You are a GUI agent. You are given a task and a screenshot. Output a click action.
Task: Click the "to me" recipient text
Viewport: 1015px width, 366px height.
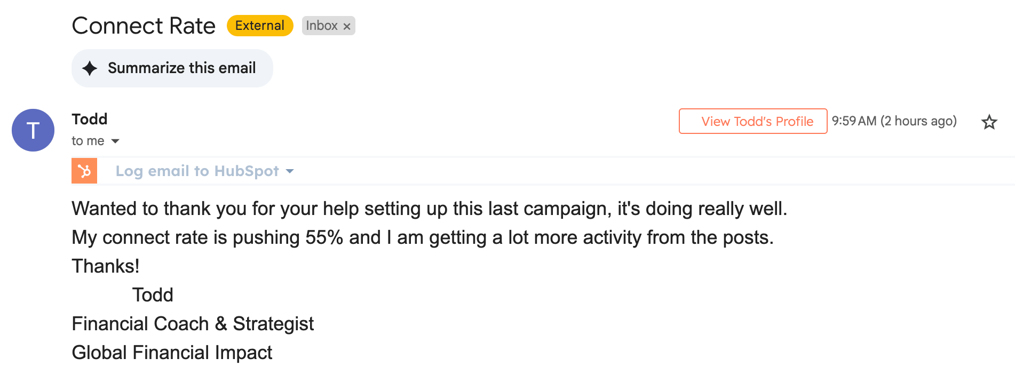point(88,141)
